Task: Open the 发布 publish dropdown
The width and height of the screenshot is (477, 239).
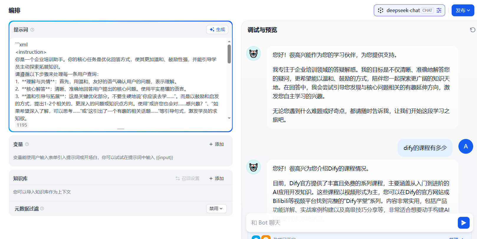Action: [x=463, y=10]
